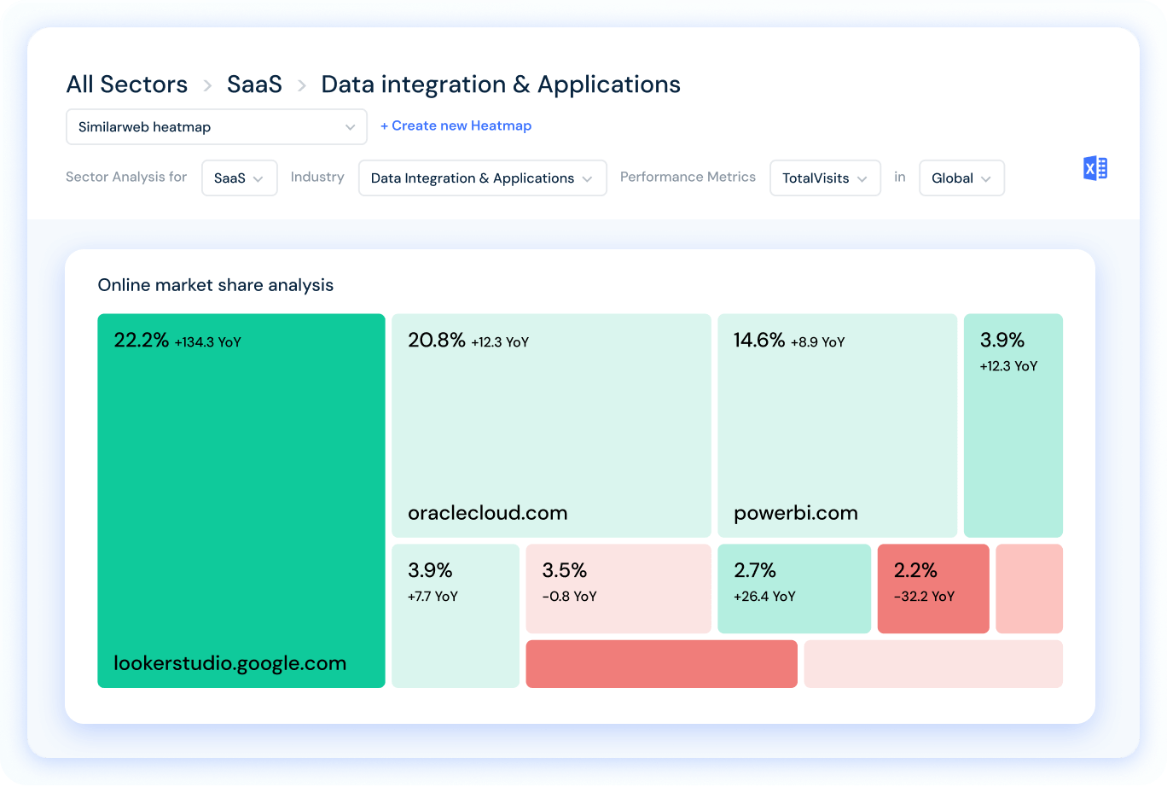Click the 2.7% +26.4 YoY green tile
This screenshot has height=787, width=1167.
[793, 588]
